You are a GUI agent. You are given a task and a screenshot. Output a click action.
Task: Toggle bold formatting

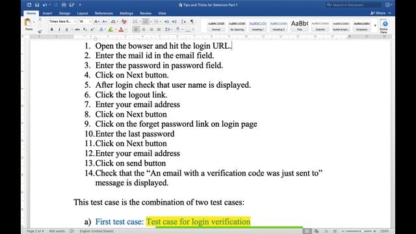52,29
